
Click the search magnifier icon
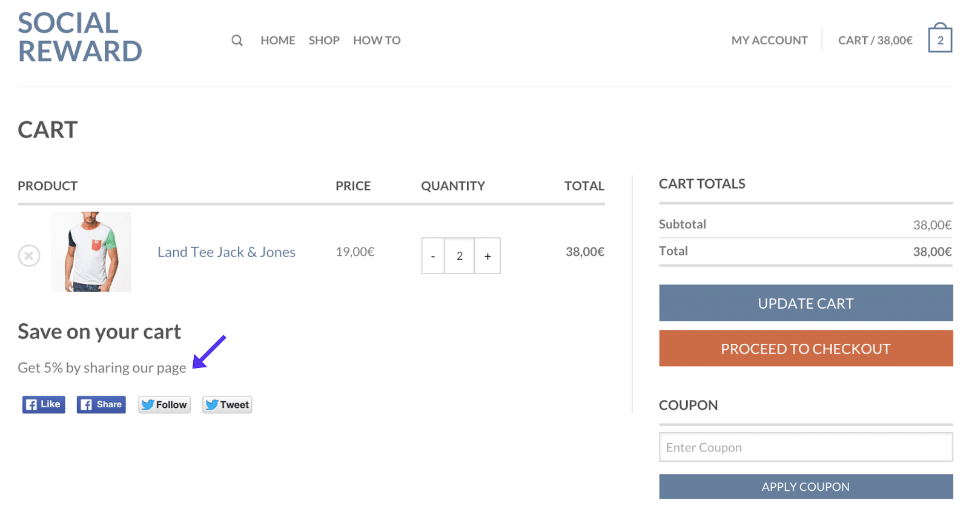237,41
